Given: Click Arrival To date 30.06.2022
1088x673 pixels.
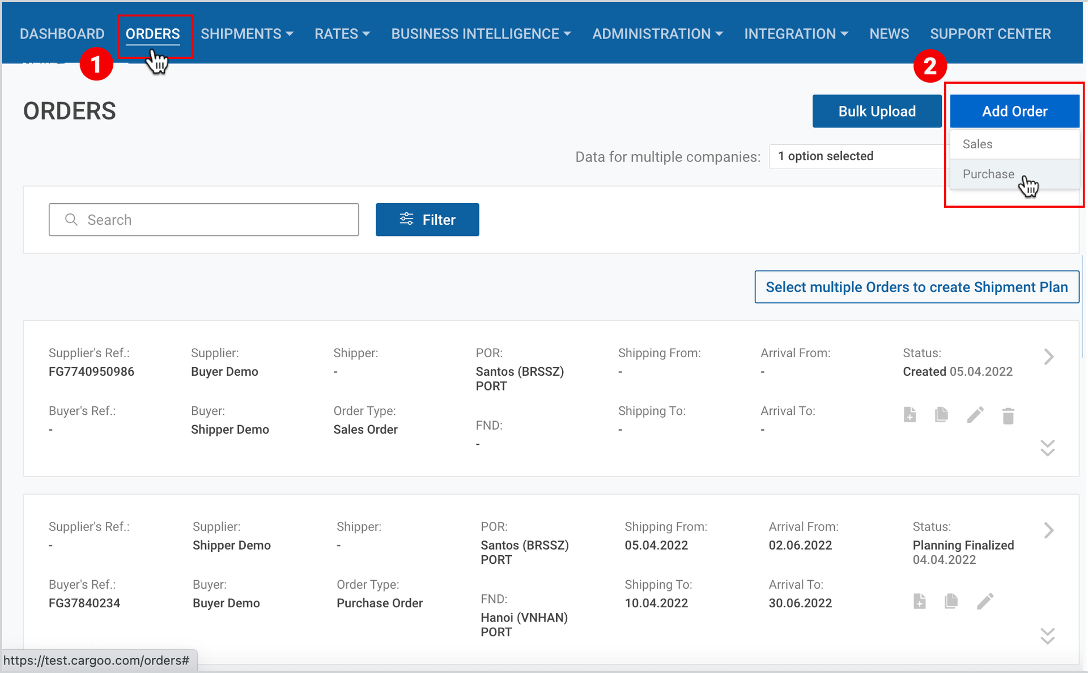Looking at the screenshot, I should coord(800,603).
